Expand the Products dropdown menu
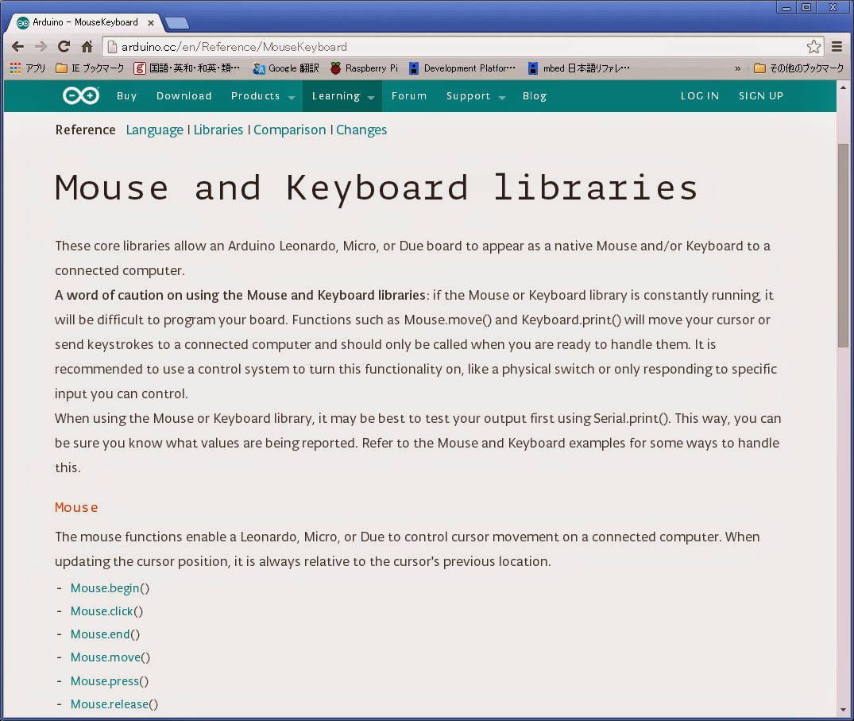This screenshot has width=854, height=721. point(262,96)
